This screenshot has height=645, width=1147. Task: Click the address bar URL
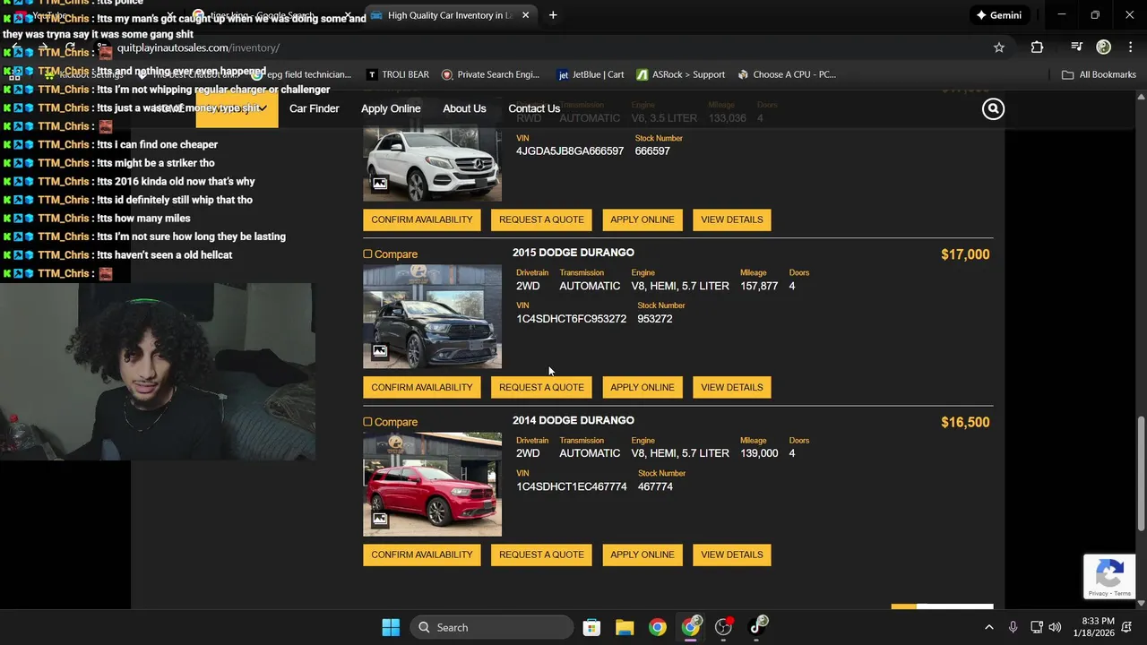tap(198, 47)
